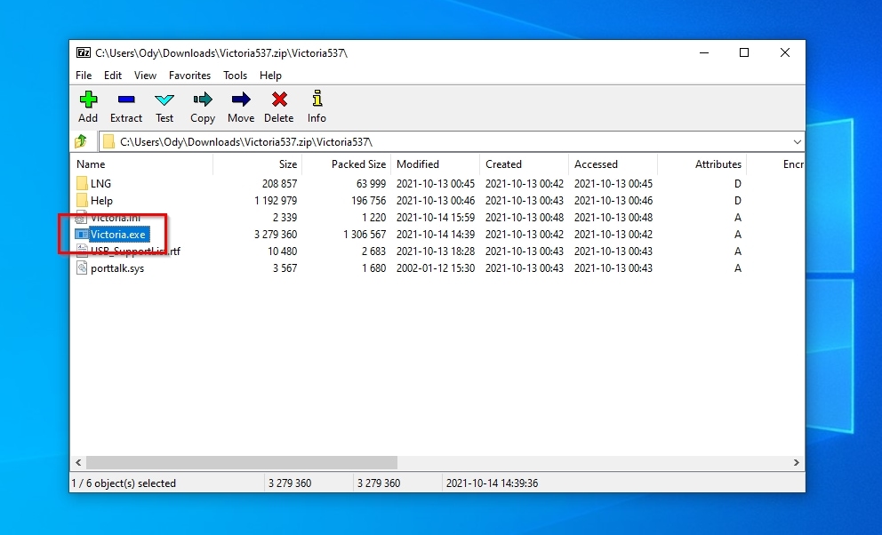Screen dimensions: 882x535
Task: Click horizontal scrollbar right arrow
Action: pos(797,462)
